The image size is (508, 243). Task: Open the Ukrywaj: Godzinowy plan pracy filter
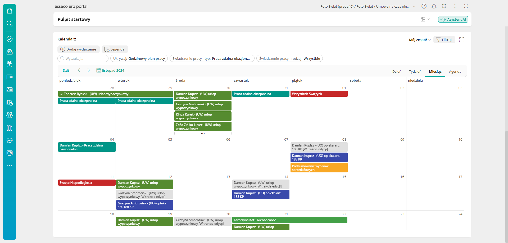[x=139, y=58]
